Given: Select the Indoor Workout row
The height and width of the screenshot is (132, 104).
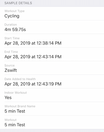Looking at the screenshot, I should pos(52,95).
